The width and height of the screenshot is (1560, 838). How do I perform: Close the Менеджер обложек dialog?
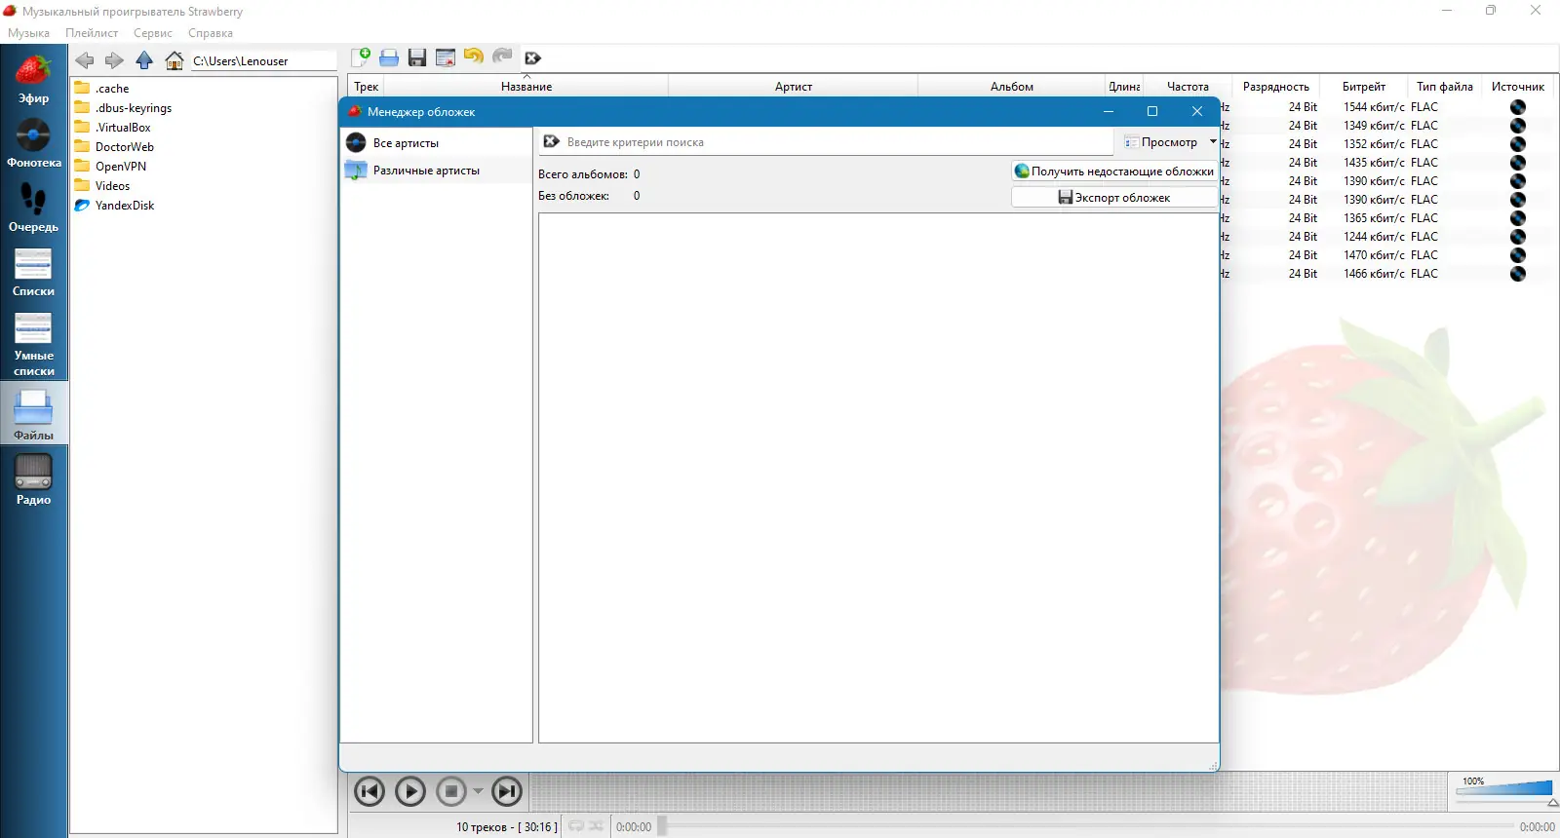(x=1197, y=112)
